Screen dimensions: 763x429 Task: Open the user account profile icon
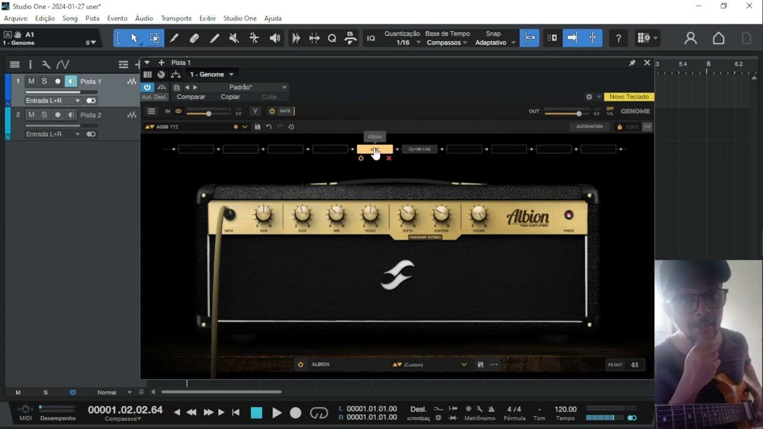(x=690, y=38)
